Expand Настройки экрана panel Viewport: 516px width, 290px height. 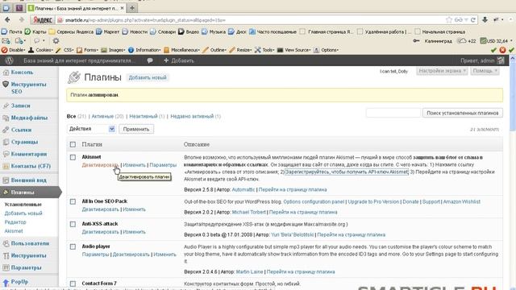[x=442, y=71]
